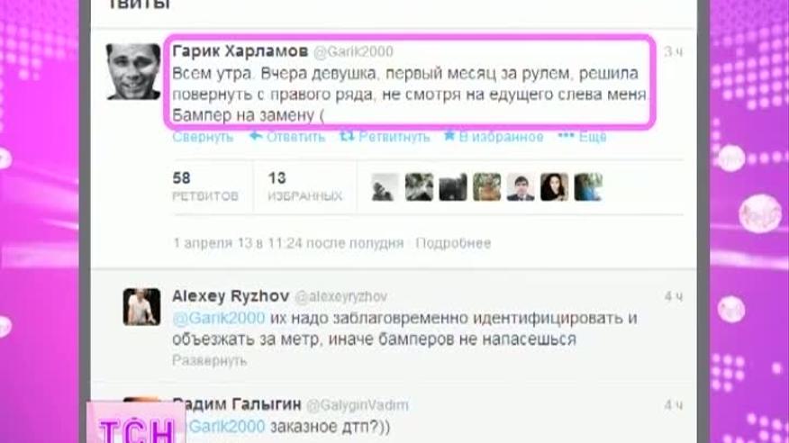The height and width of the screenshot is (443, 789).
Task: Click the reply arrow icon next to Ответить
Action: [x=256, y=136]
